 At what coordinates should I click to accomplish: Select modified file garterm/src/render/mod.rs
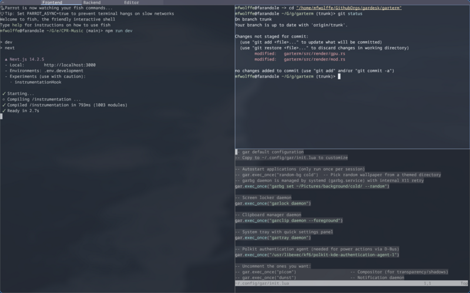click(x=314, y=59)
